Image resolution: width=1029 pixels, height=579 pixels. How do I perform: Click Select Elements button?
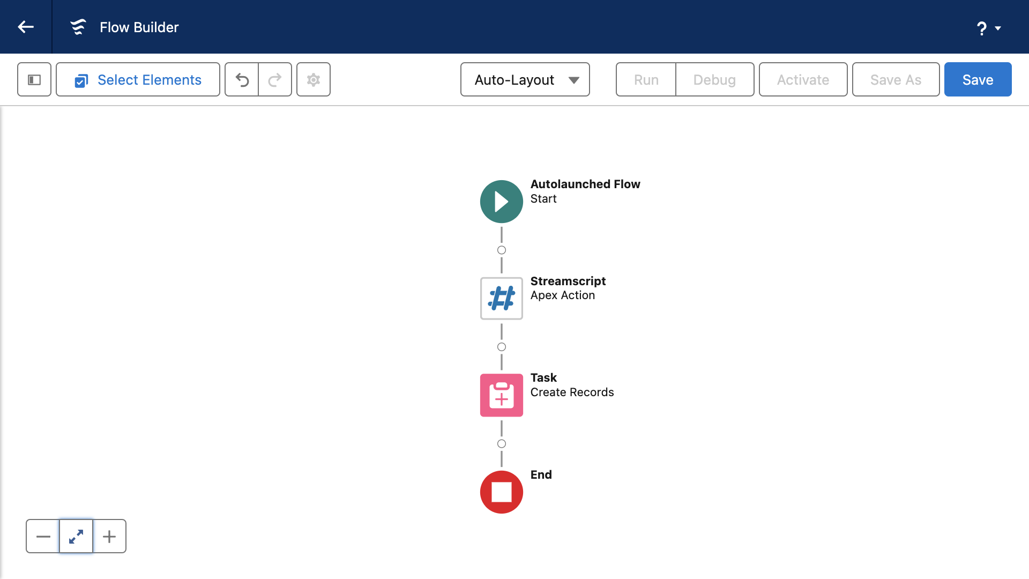pyautogui.click(x=138, y=79)
